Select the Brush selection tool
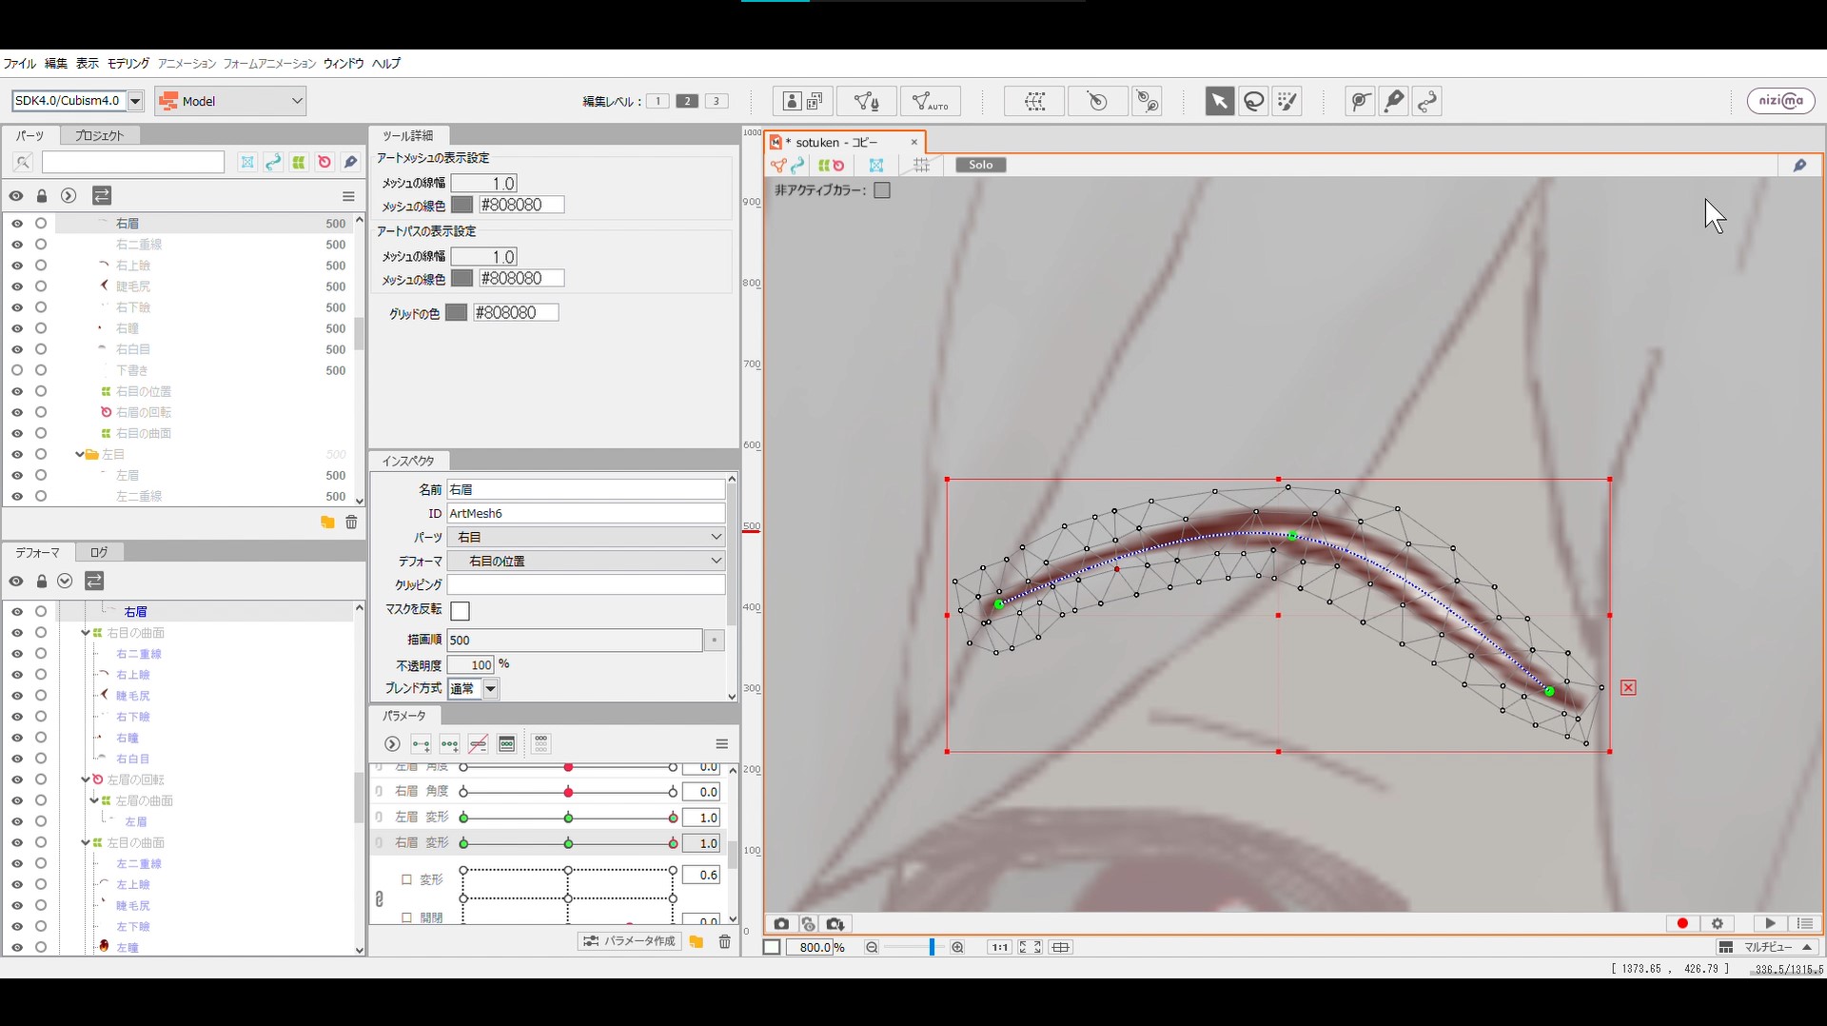The image size is (1827, 1026). [1287, 101]
